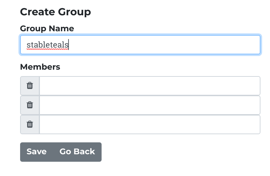The height and width of the screenshot is (176, 270).
Task: Select the empty middle Members text box
Action: [x=150, y=105]
